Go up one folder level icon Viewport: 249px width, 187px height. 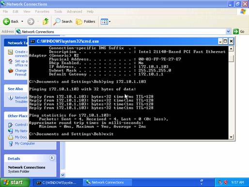point(46,21)
